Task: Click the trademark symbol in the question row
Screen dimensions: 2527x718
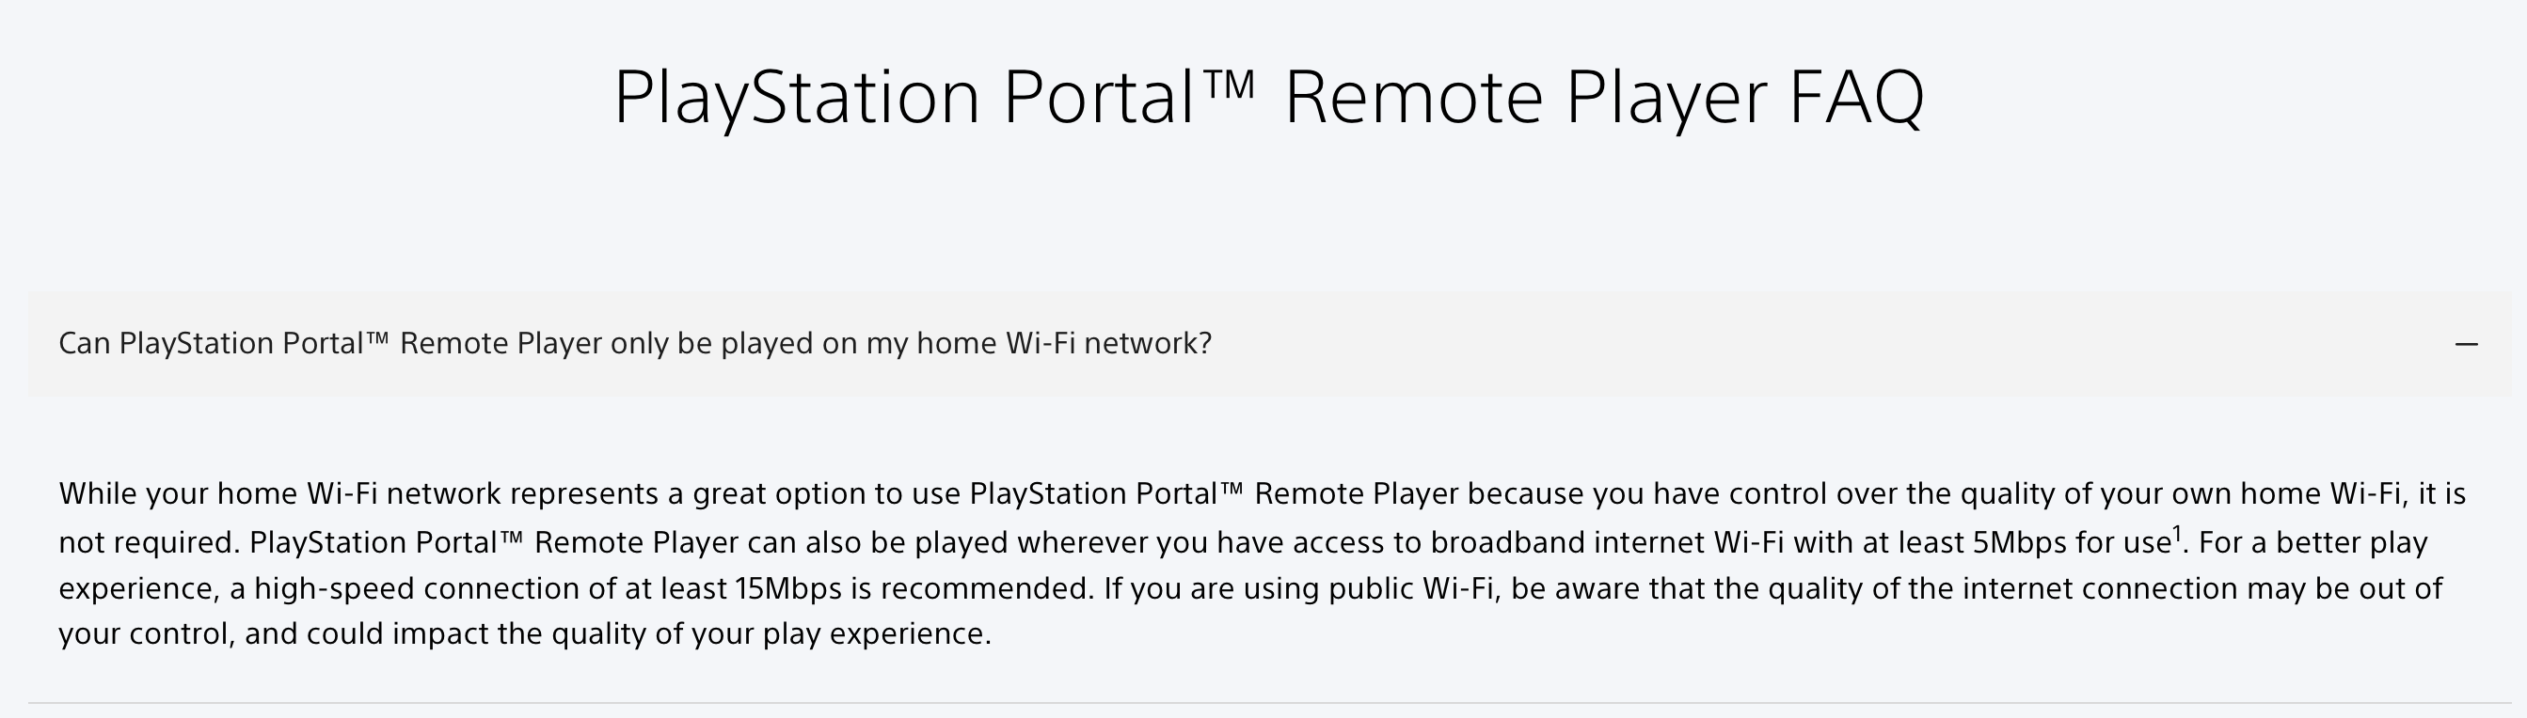Action: [x=377, y=338]
